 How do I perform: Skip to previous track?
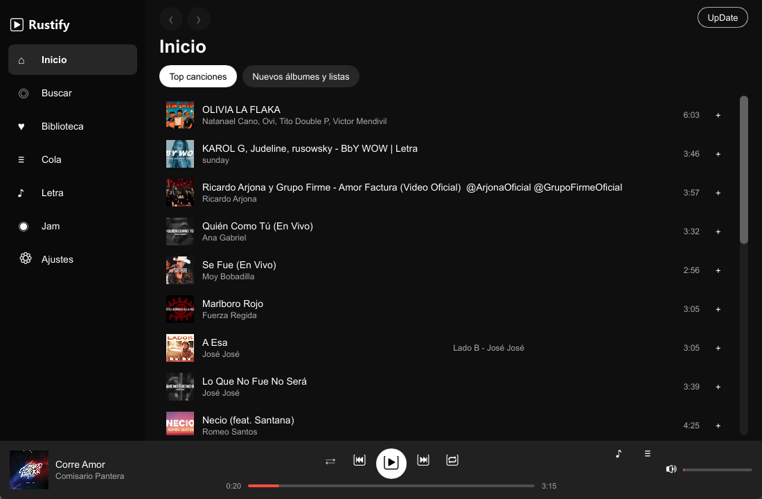pos(360,460)
